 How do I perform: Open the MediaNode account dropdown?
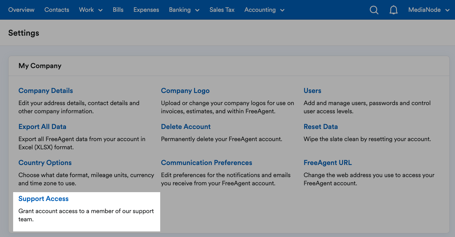pos(429,10)
